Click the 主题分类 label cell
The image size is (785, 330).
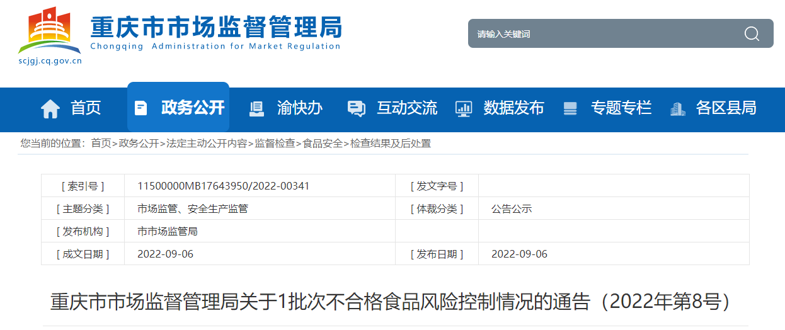83,208
